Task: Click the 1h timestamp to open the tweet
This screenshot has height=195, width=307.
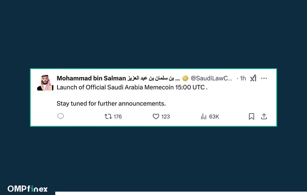Action: pos(243,78)
